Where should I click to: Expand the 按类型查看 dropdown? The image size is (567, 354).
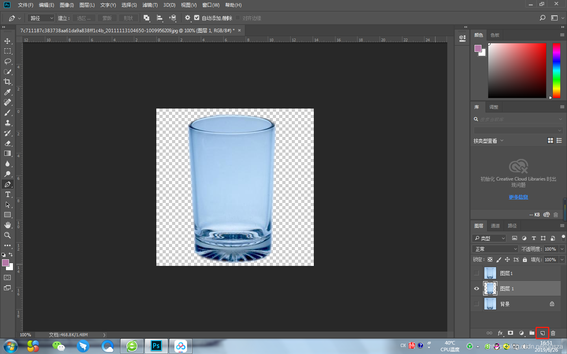coord(488,140)
